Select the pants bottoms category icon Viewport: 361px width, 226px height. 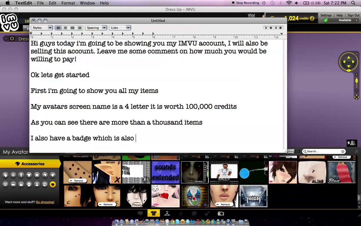(x=37, y=175)
